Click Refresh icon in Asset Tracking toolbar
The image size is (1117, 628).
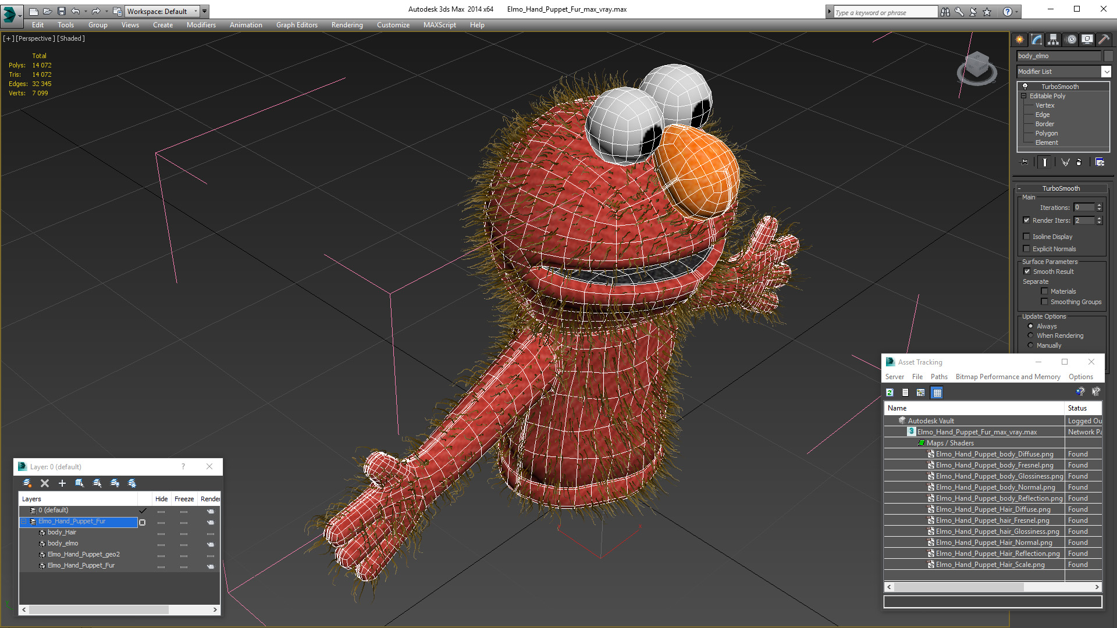890,392
